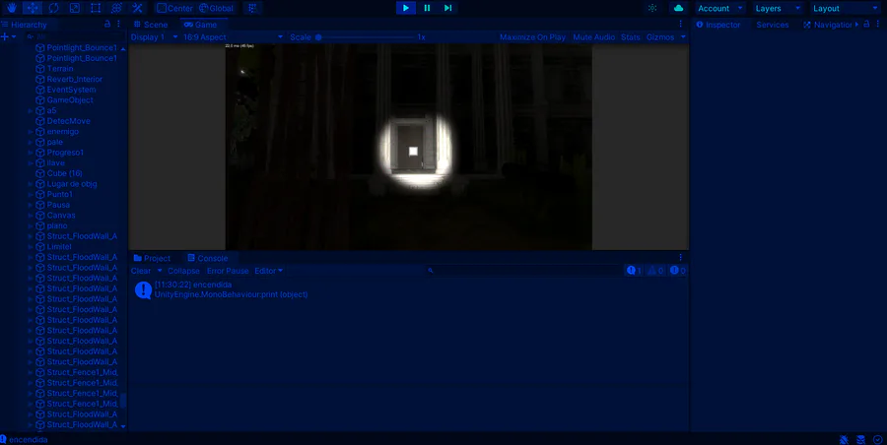Open Game view options menu
The height and width of the screenshot is (445, 887).
680,25
